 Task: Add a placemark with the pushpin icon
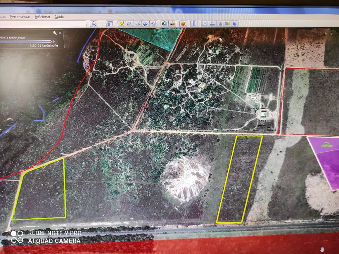pos(122,24)
